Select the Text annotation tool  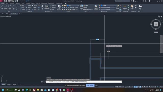pyautogui.click(x=43, y=7)
